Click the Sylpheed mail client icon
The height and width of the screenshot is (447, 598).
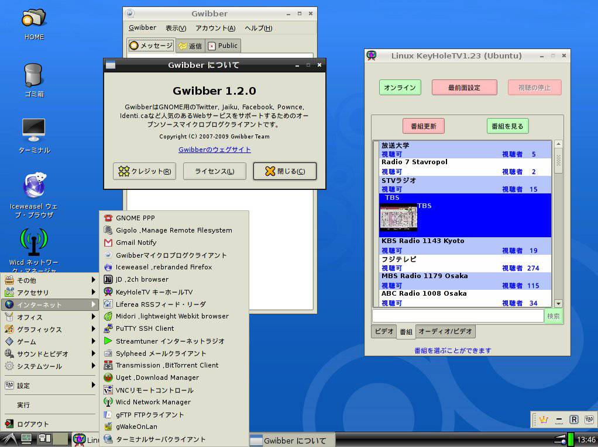click(108, 353)
